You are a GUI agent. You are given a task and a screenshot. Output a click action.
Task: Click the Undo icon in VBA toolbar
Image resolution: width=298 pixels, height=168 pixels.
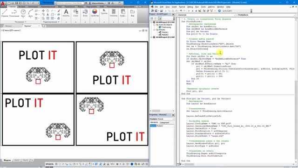click(181, 11)
